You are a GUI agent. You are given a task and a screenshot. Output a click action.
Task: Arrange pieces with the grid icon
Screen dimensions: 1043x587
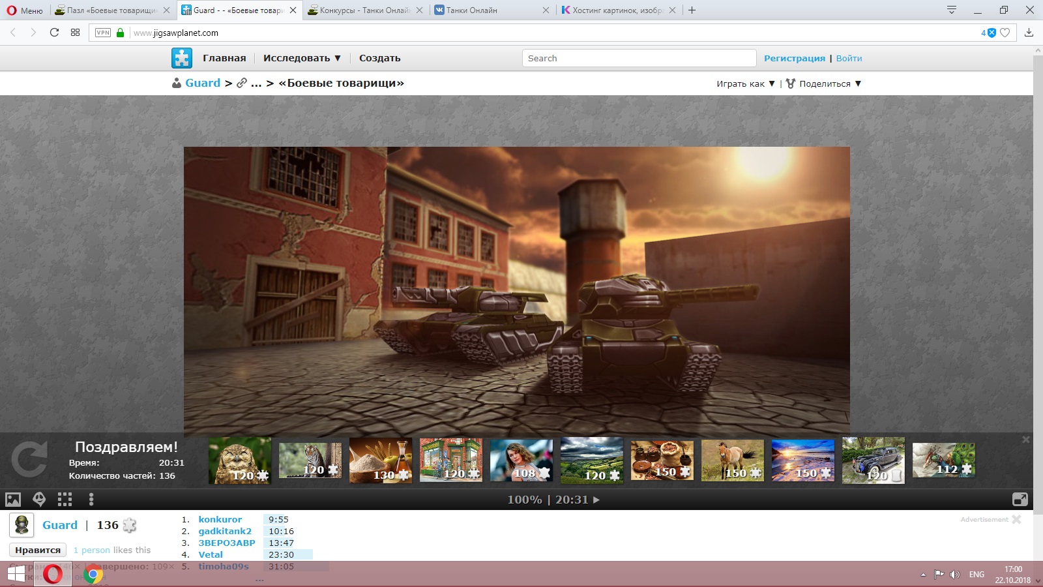tap(65, 500)
